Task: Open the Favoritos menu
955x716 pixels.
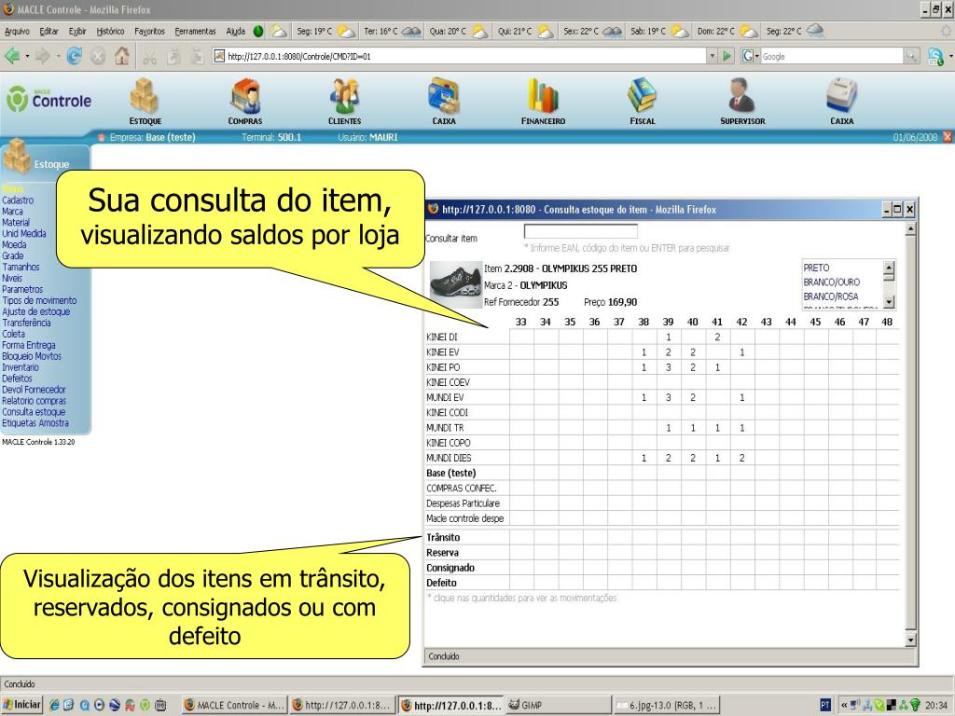Action: 149,31
